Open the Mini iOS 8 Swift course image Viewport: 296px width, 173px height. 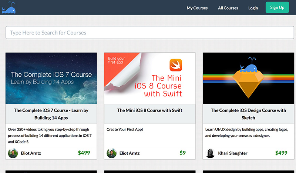point(150,78)
